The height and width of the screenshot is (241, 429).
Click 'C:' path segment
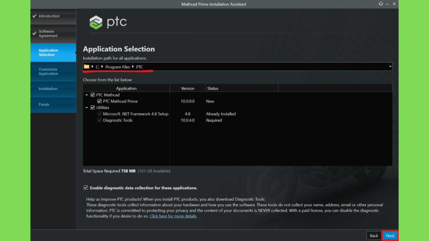pyautogui.click(x=97, y=67)
